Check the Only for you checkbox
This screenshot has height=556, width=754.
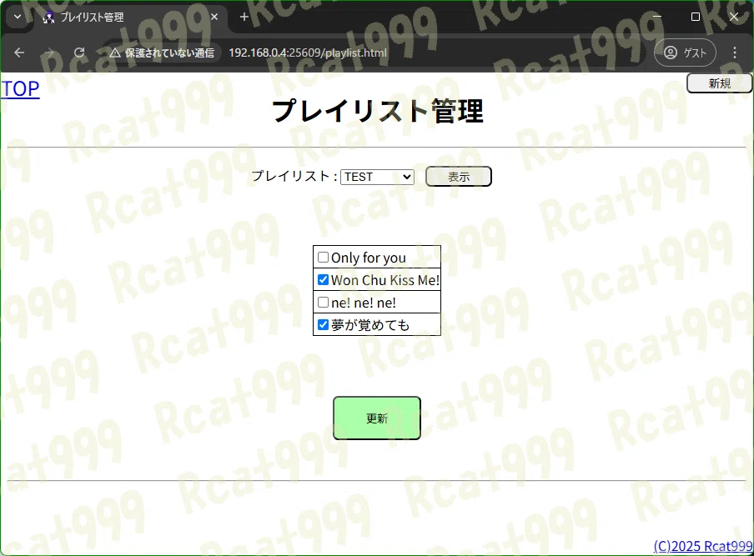(323, 257)
